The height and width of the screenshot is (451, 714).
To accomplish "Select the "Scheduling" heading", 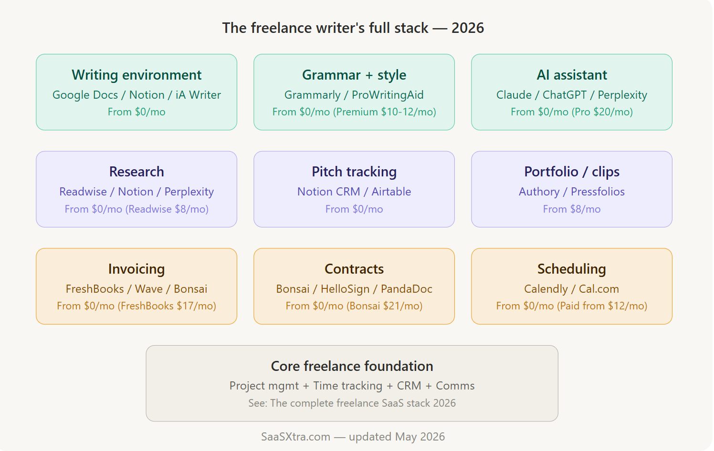I will point(572,269).
